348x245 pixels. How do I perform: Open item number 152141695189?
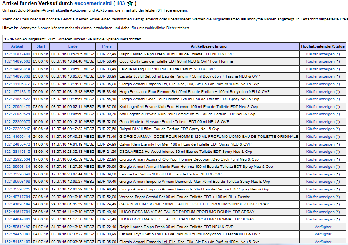pyautogui.click(x=17, y=204)
